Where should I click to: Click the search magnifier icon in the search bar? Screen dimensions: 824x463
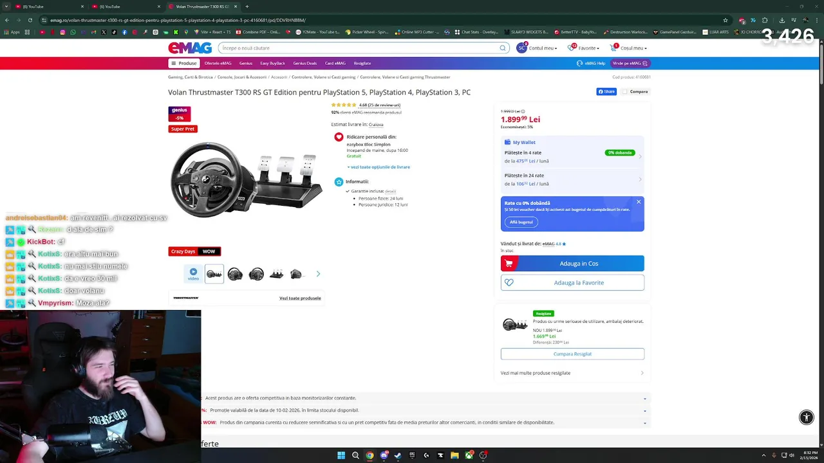click(x=503, y=48)
